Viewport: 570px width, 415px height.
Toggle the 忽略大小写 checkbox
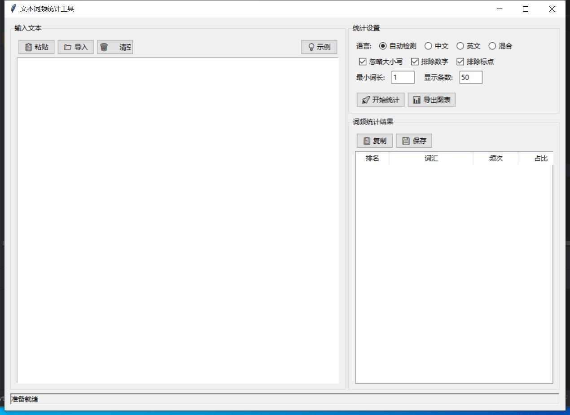click(381, 62)
